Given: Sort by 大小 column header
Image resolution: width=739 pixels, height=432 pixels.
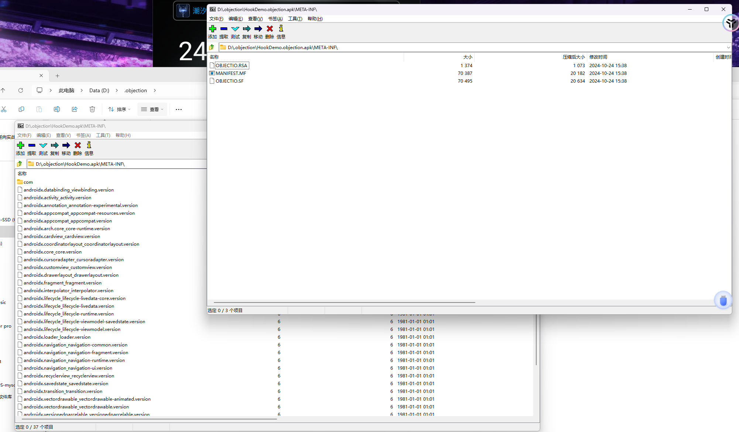Looking at the screenshot, I should 468,57.
